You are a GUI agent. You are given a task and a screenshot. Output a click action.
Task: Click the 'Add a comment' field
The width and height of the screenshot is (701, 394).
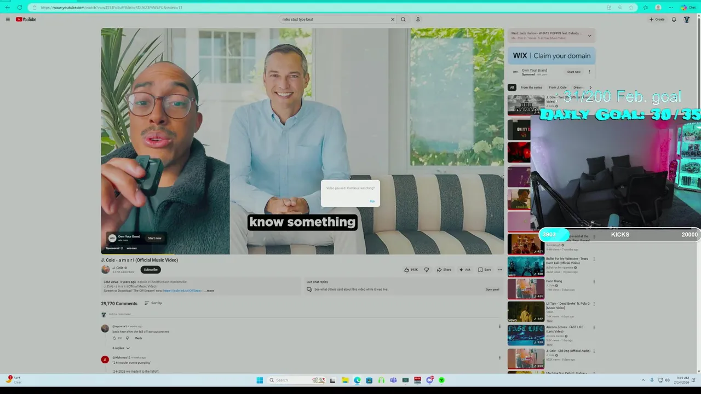[x=303, y=314]
